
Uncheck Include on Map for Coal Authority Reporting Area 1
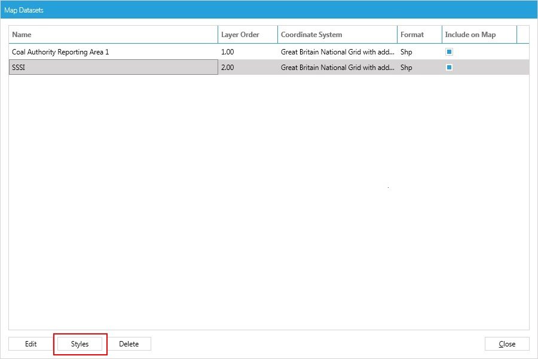click(x=448, y=51)
